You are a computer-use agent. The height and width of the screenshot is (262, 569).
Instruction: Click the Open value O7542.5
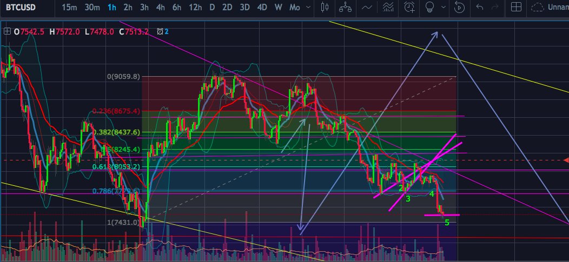[x=29, y=31]
